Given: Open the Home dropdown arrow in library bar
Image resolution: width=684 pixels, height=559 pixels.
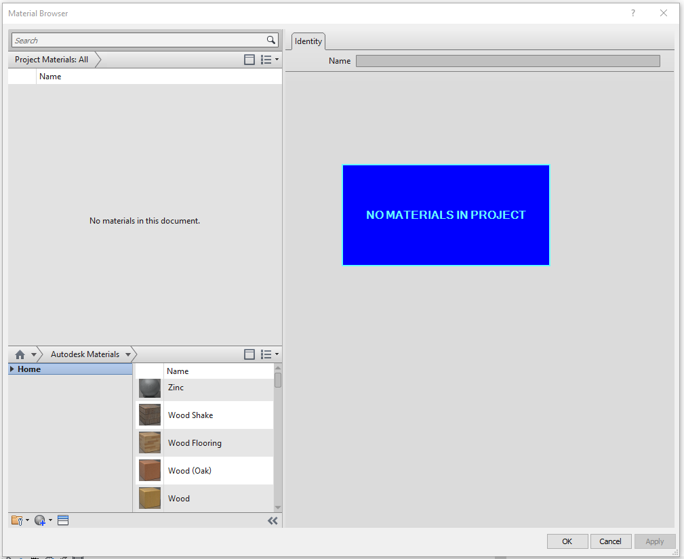Looking at the screenshot, I should [34, 354].
